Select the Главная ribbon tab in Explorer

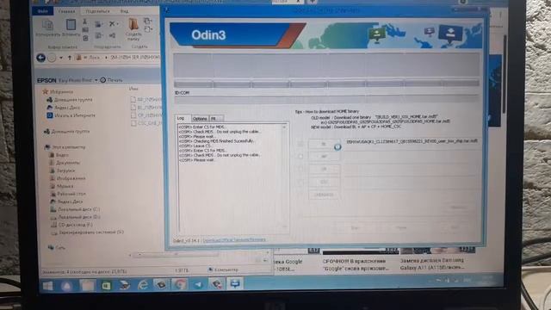[67, 11]
